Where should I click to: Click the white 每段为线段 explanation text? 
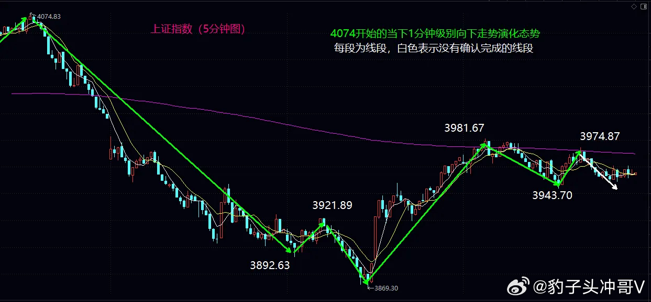pos(434,49)
